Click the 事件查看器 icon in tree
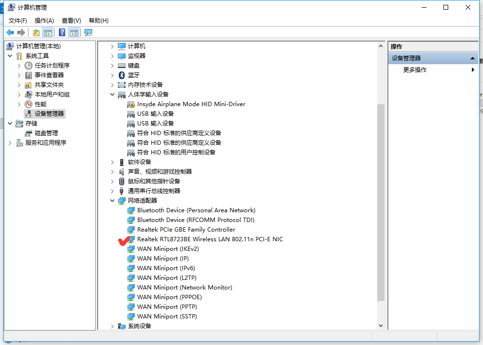The height and width of the screenshot is (345, 483). [28, 75]
